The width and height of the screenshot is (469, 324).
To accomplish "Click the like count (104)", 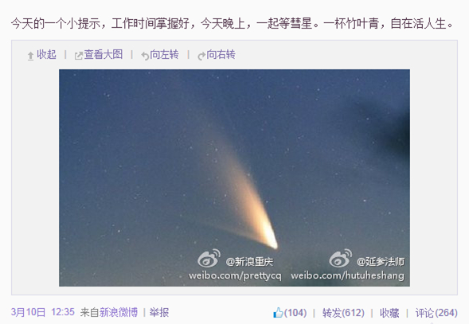I will pyautogui.click(x=295, y=313).
